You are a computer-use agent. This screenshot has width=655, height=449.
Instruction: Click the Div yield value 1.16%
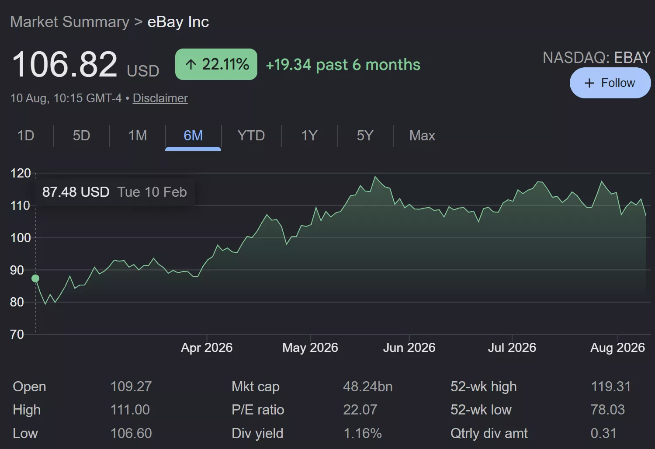click(x=363, y=433)
